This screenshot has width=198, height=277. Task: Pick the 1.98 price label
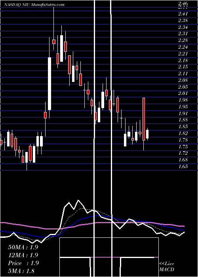click(x=183, y=100)
